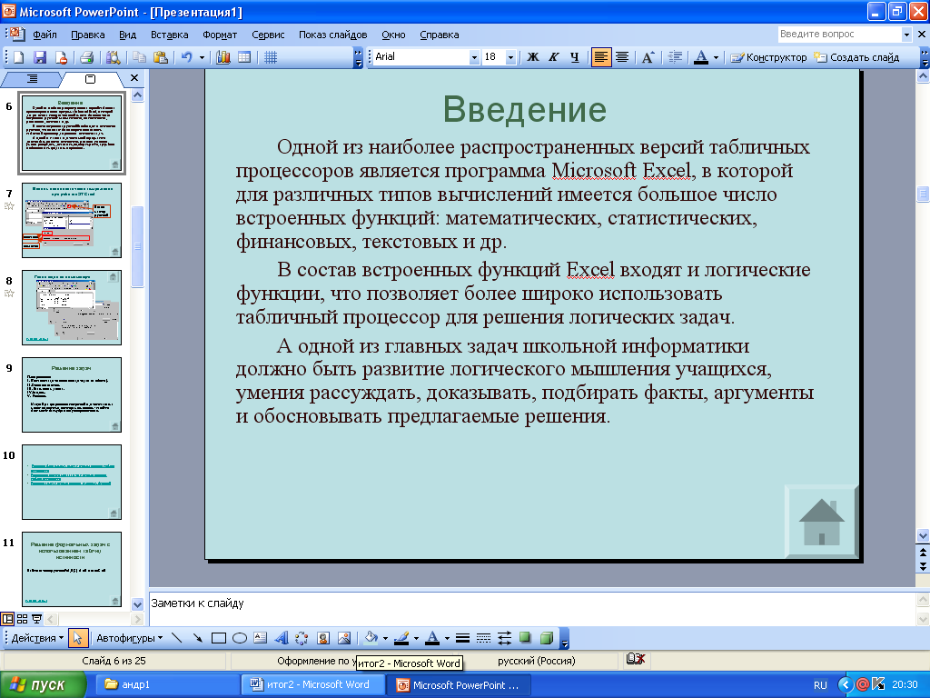
Task: Create a new blank presentation
Action: [x=18, y=57]
